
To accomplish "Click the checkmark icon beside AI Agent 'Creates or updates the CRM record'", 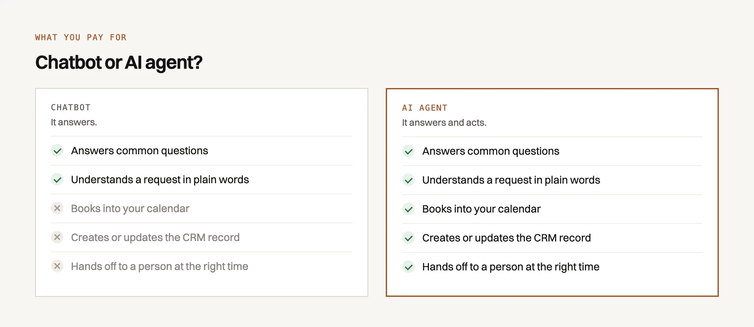I will [408, 238].
